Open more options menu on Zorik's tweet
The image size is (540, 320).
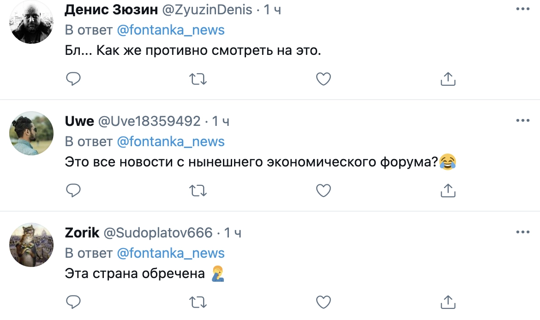pyautogui.click(x=522, y=232)
